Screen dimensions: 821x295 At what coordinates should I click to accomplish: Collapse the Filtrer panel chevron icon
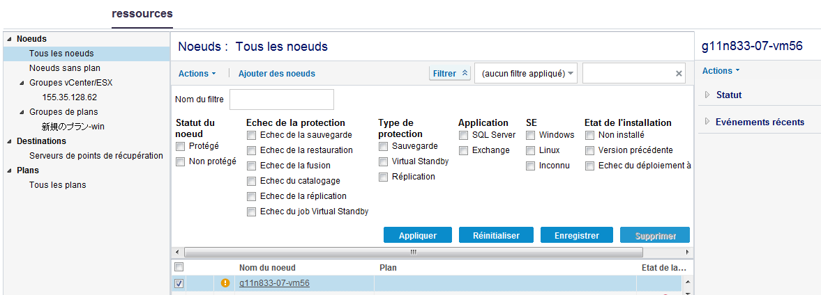pos(465,73)
